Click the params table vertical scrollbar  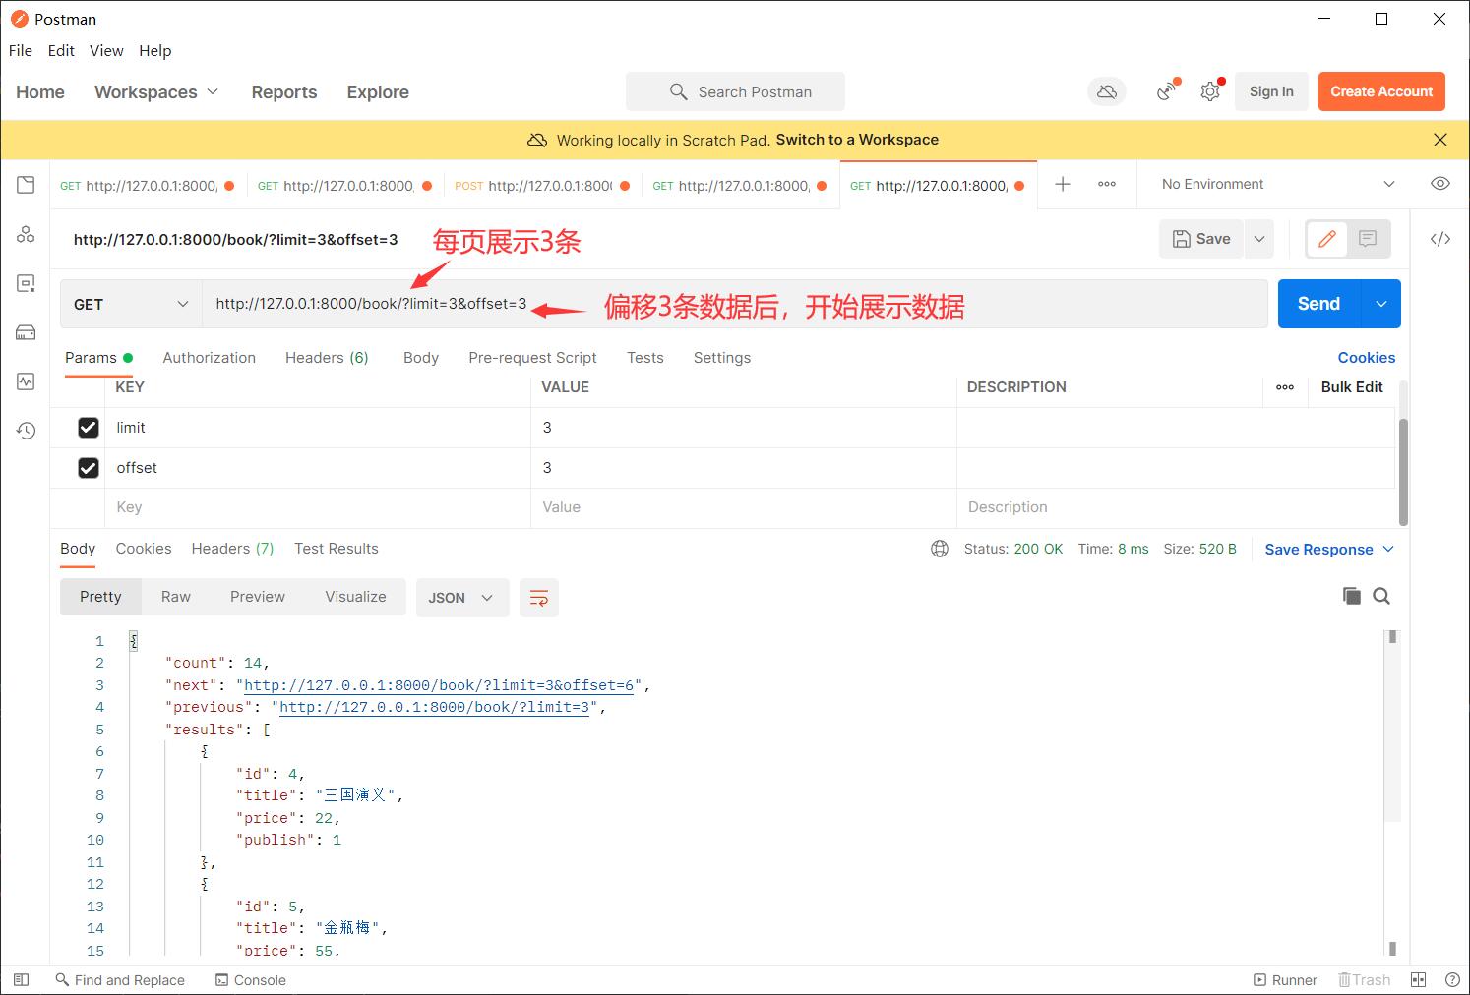click(x=1403, y=472)
